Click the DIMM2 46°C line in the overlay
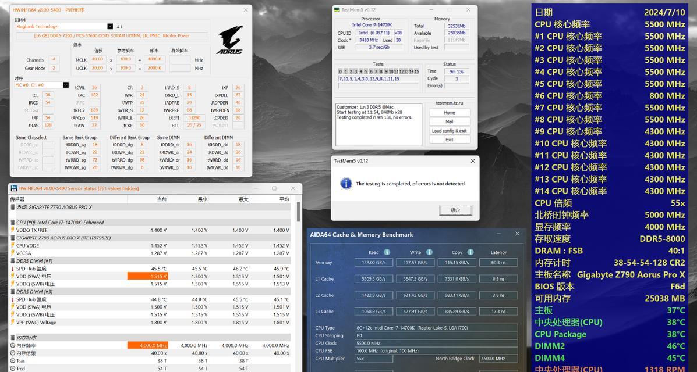 click(610, 346)
